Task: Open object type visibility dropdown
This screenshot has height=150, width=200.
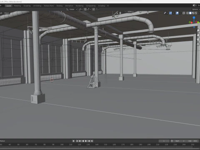Action: 166,13
